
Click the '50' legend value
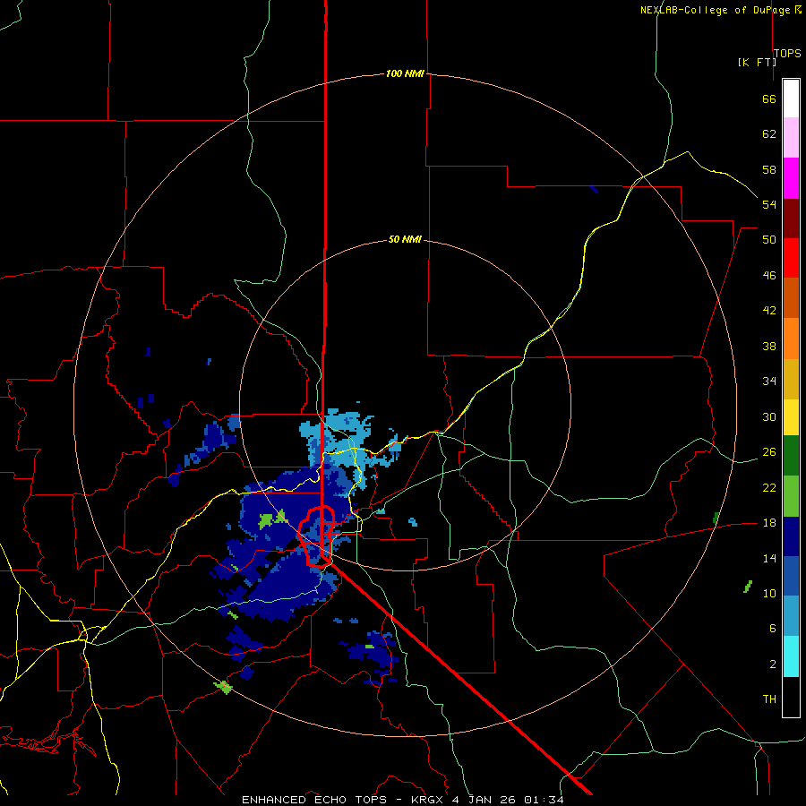point(769,240)
